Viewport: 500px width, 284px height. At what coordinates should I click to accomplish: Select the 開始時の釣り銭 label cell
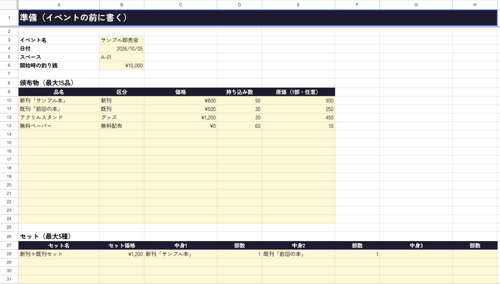[x=59, y=66]
